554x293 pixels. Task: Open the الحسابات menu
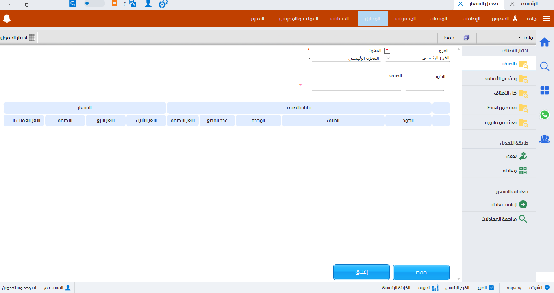pos(339,19)
